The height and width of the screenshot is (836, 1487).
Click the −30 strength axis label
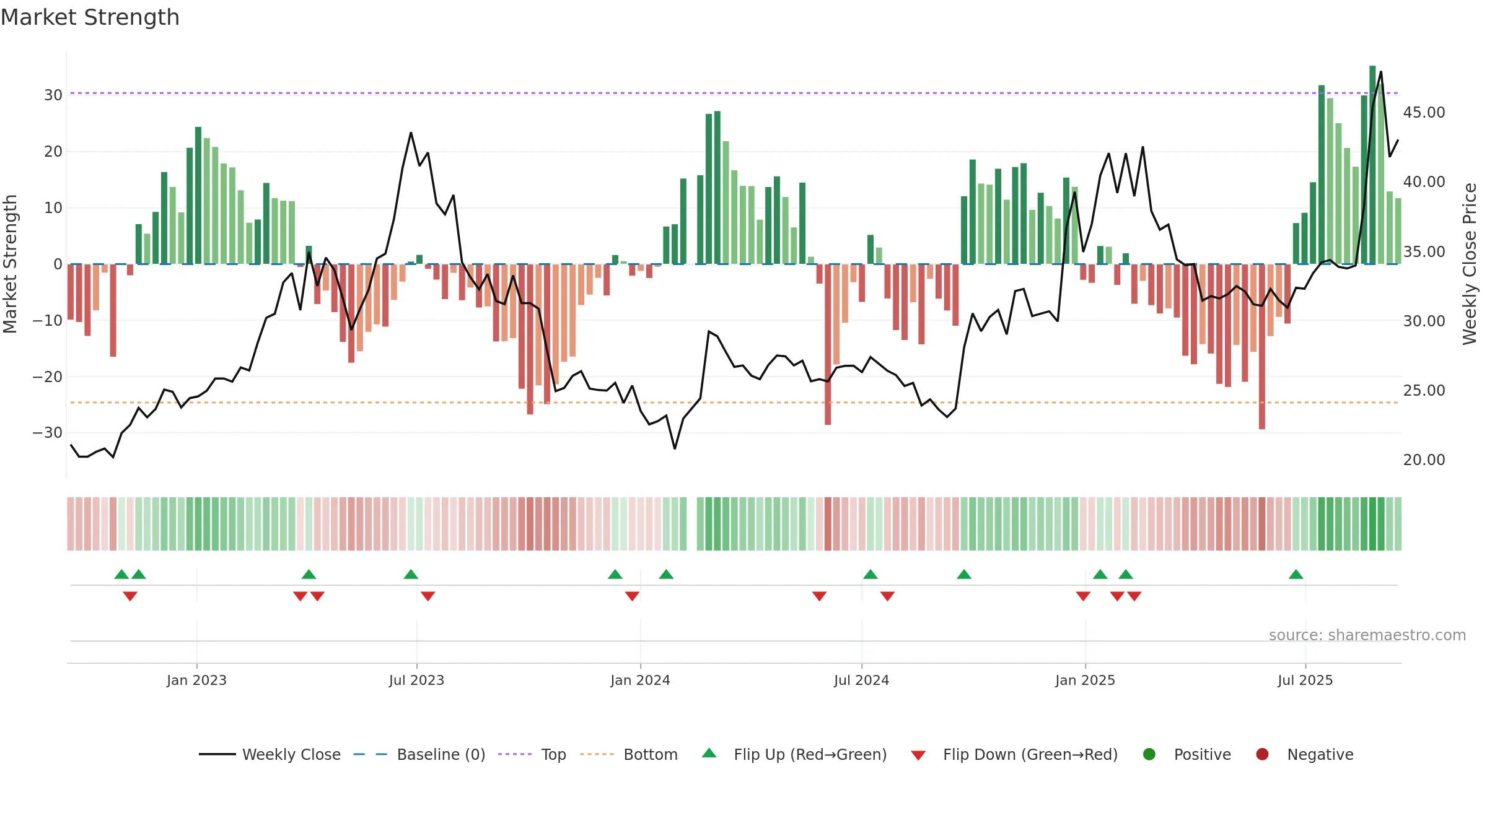48,433
